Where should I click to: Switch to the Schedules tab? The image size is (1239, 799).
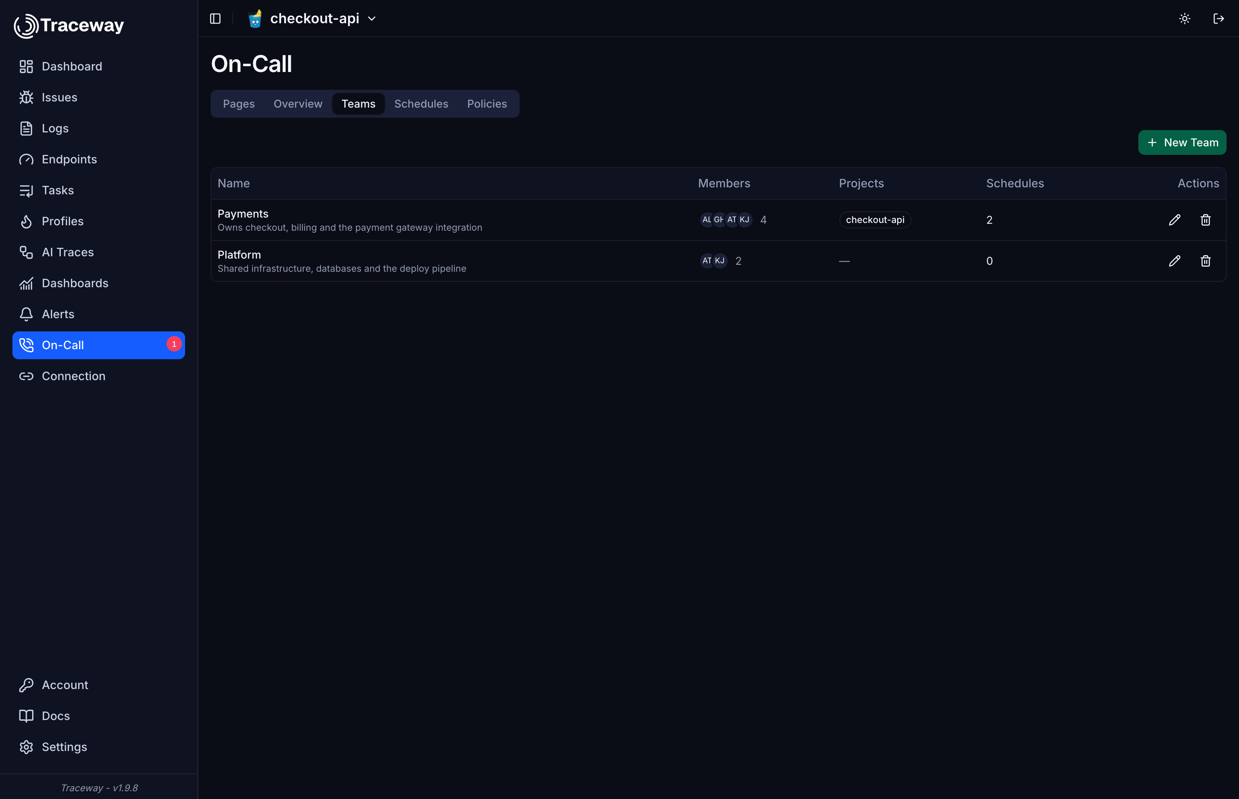(421, 104)
